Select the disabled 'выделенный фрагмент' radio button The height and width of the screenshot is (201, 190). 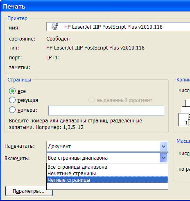[92, 100]
